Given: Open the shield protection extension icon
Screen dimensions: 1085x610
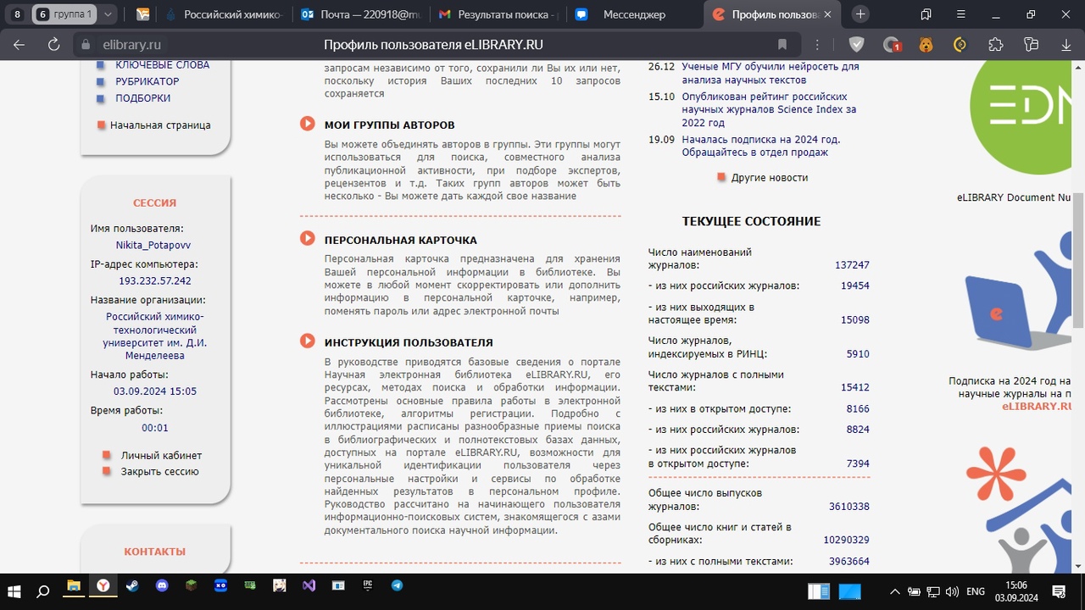Looking at the screenshot, I should point(857,45).
